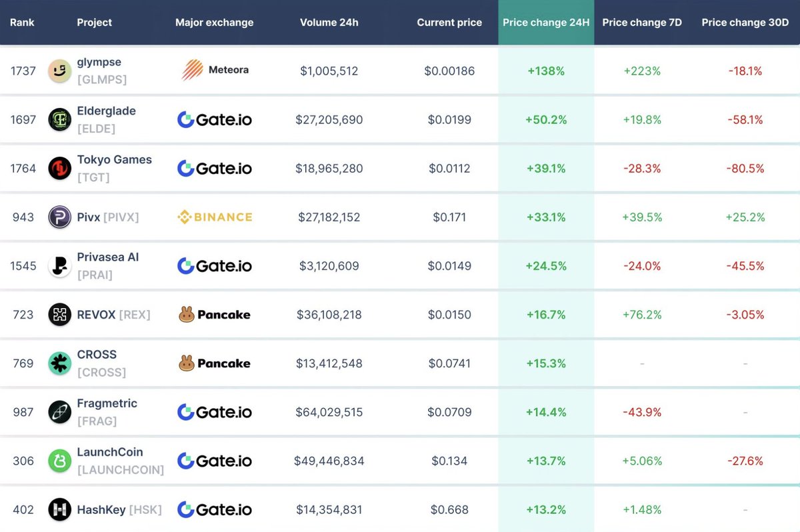This screenshot has height=532, width=800.
Task: Click the Fragmetric project logo icon
Action: 60,412
